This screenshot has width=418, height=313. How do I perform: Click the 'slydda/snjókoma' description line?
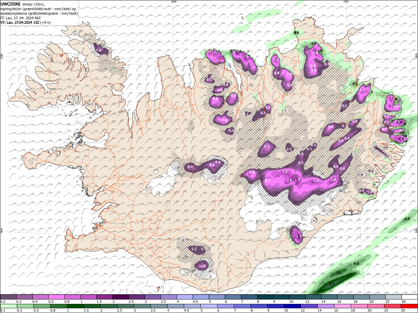(39, 13)
